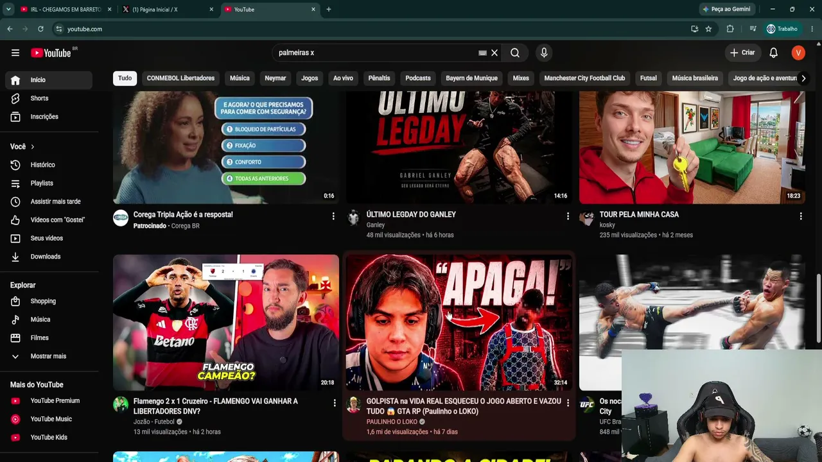Select the Tudo filter chip
This screenshot has height=462, width=822.
pyautogui.click(x=125, y=78)
